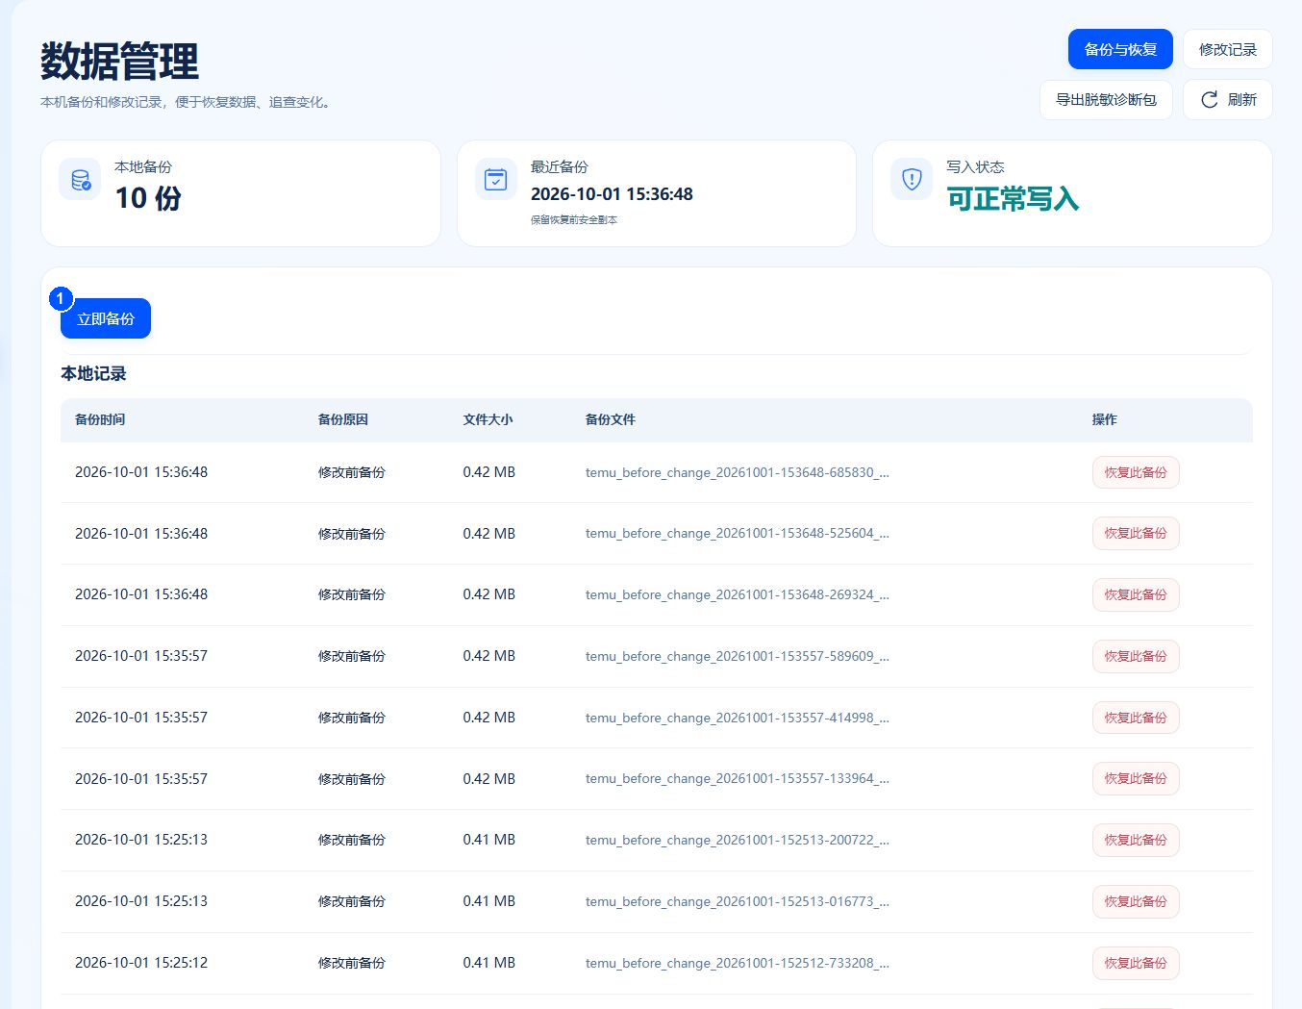Click the 备份时间 column header
The width and height of the screenshot is (1302, 1009).
tap(100, 419)
